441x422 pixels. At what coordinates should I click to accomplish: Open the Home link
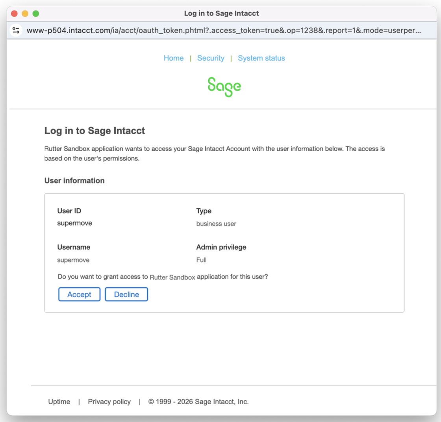174,58
